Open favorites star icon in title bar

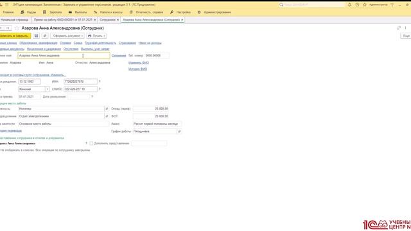(x=365, y=4)
